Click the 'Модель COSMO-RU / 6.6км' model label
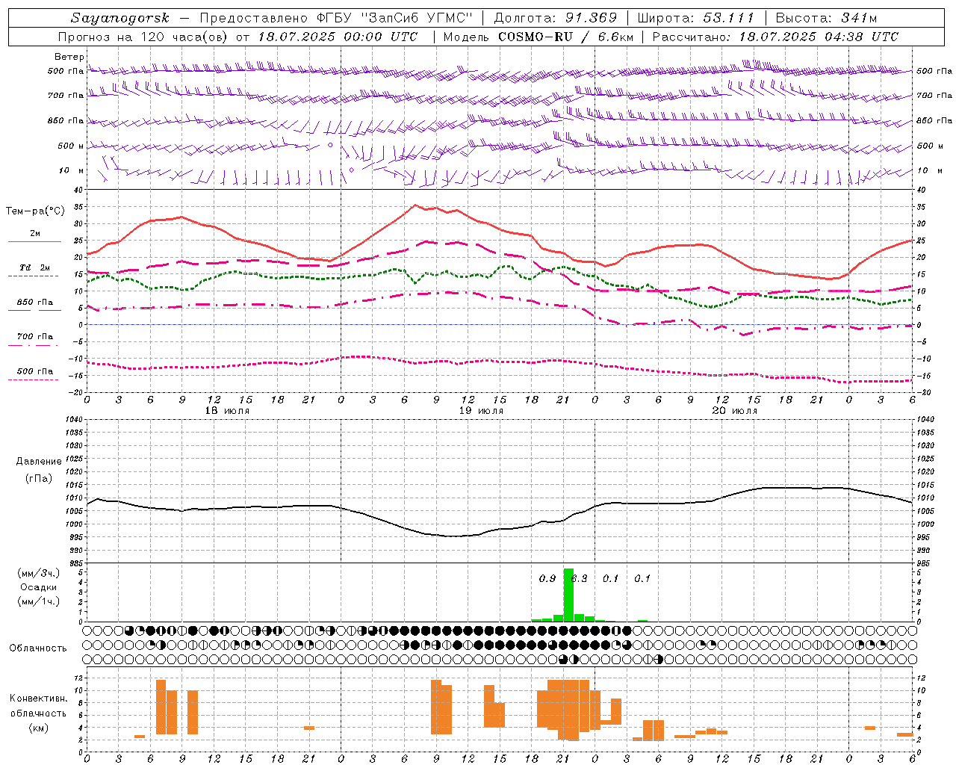956x765 pixels. pos(537,37)
